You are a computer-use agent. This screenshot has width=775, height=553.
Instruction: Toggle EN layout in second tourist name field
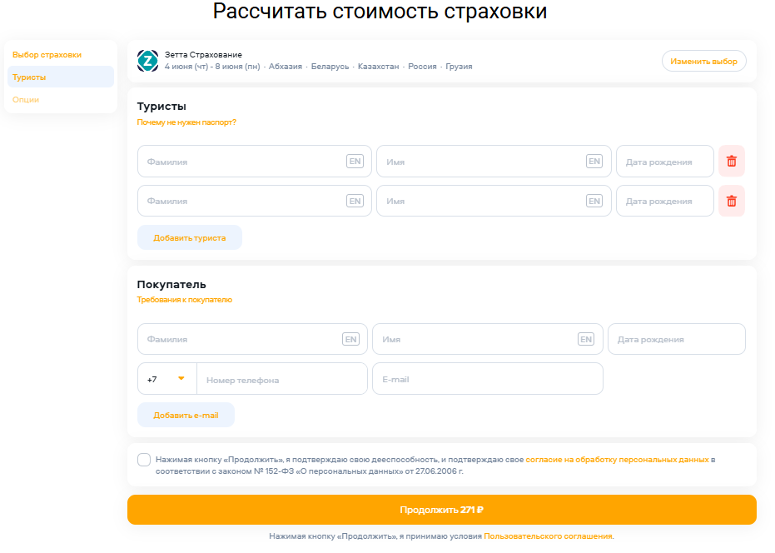(x=594, y=201)
